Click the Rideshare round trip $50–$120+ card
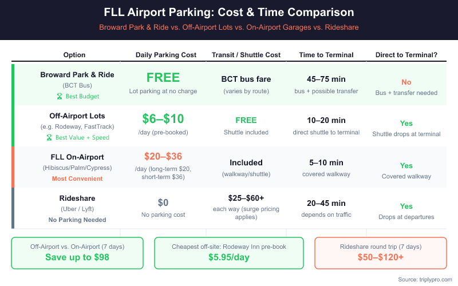 point(380,252)
